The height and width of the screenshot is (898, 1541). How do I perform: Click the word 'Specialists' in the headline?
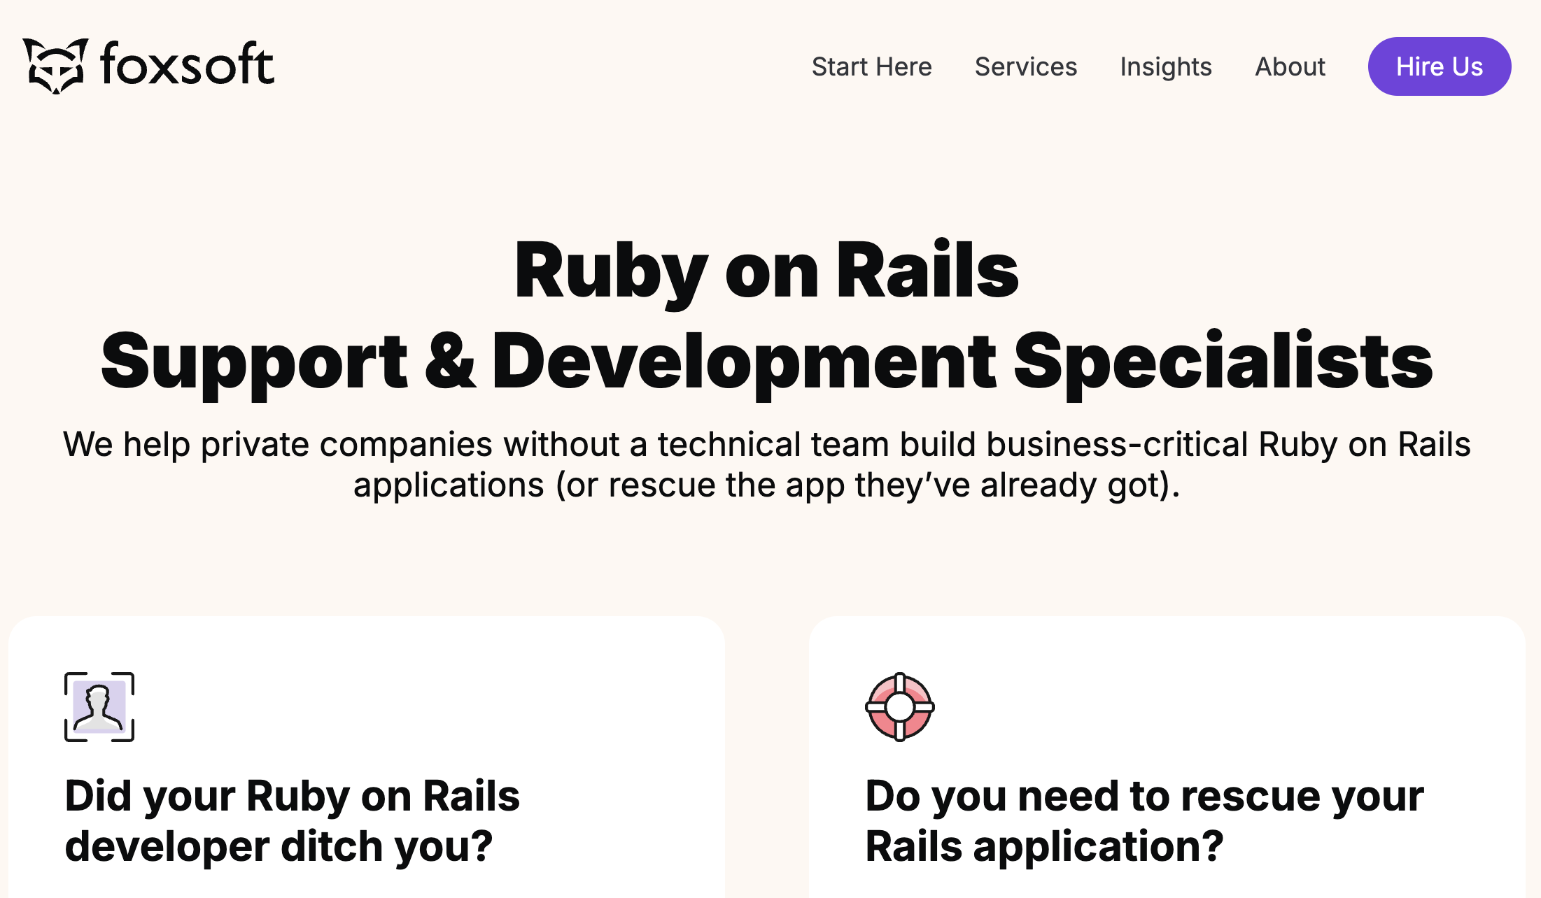1223,362
